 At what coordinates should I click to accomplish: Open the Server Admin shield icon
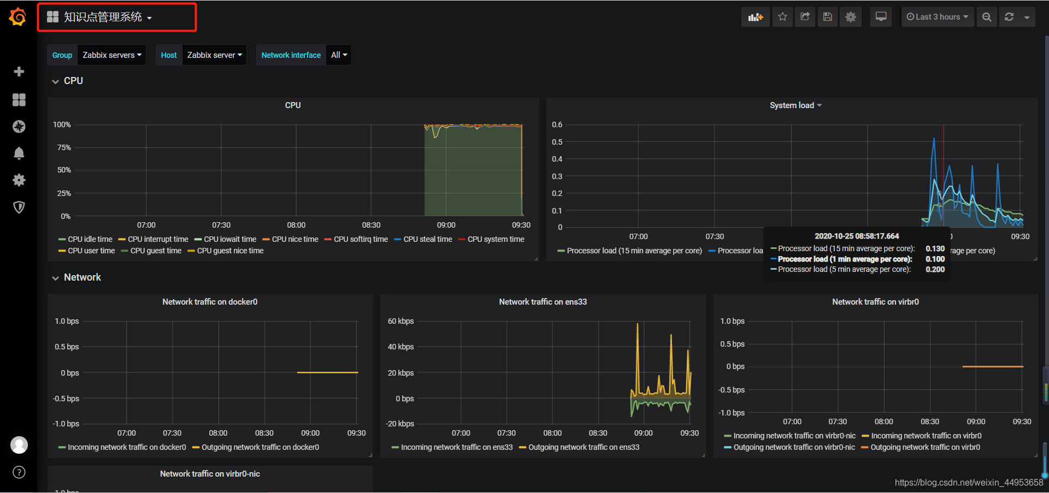(19, 207)
